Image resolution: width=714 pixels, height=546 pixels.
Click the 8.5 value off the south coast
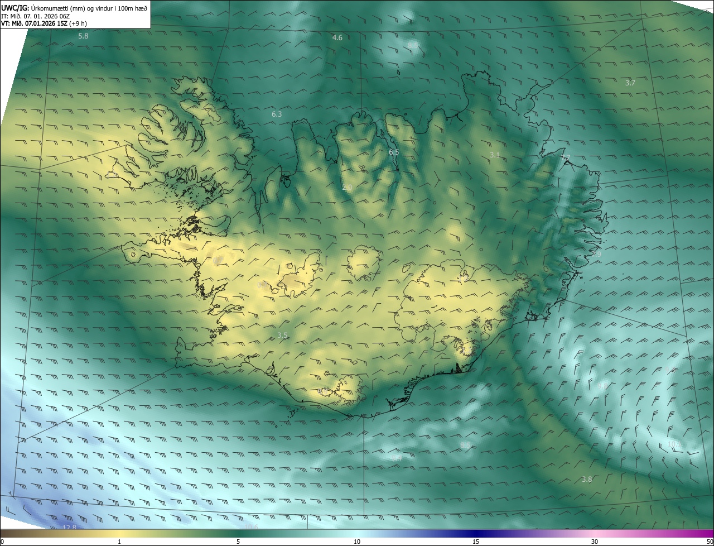465,445
